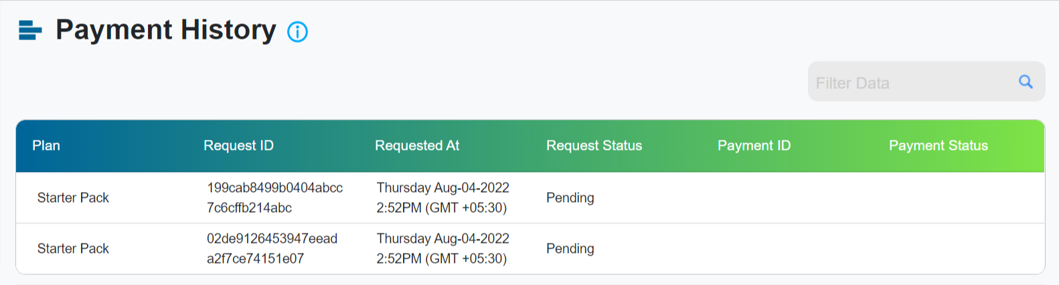Click Starter Pack in the second row
Image resolution: width=1059 pixels, height=285 pixels.
[73, 248]
